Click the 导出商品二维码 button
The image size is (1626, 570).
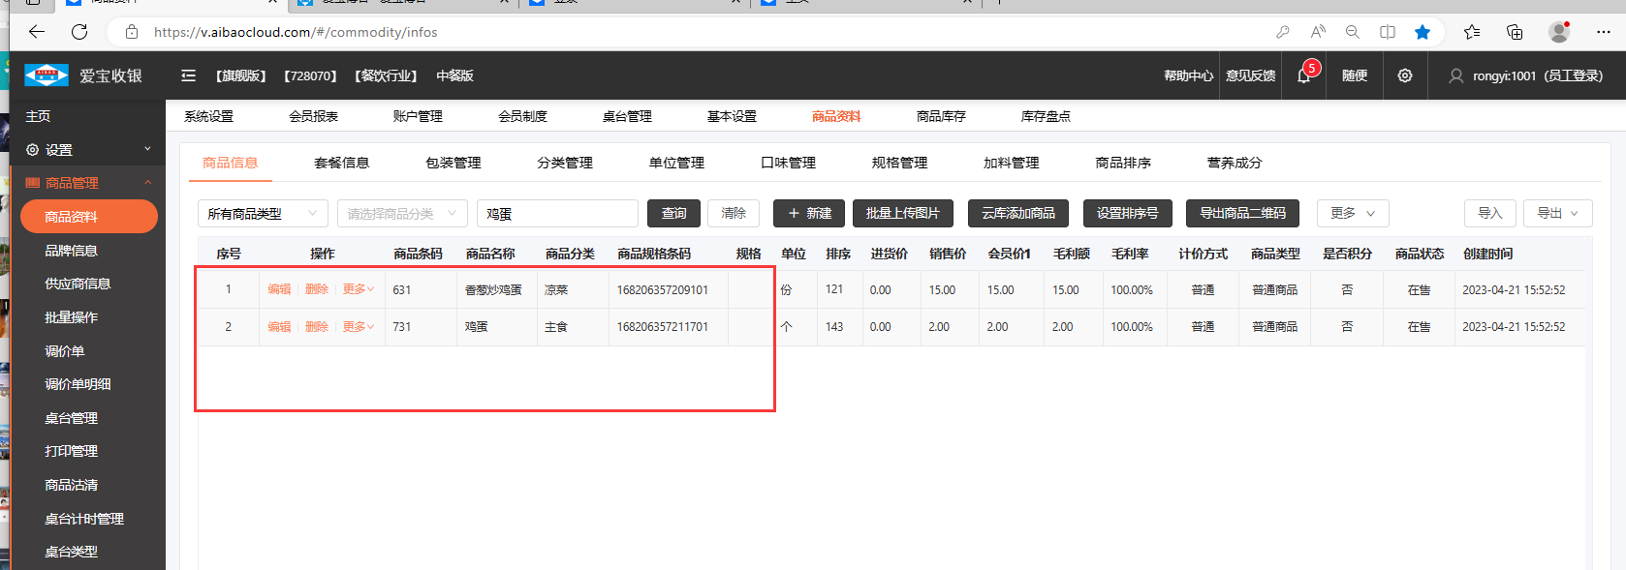click(x=1243, y=213)
